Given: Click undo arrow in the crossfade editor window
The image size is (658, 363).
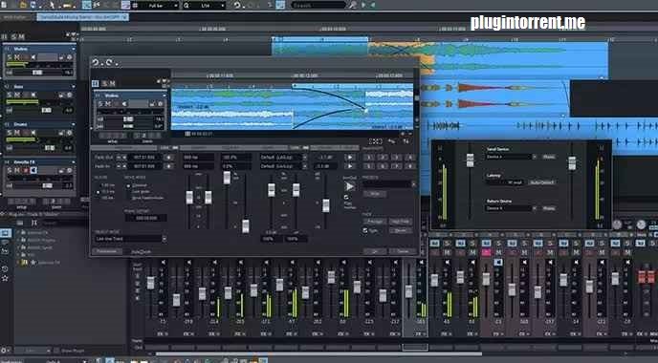Looking at the screenshot, I should pos(96,62).
